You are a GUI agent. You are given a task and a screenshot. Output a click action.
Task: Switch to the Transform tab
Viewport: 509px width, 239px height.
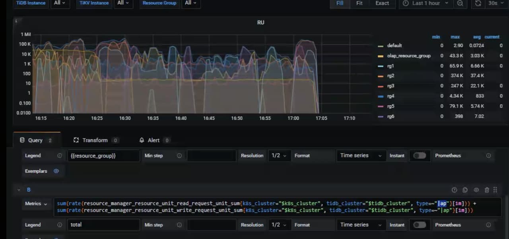[x=95, y=140]
